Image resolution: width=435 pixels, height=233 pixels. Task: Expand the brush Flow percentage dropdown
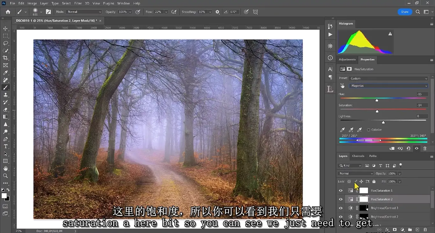(x=166, y=12)
